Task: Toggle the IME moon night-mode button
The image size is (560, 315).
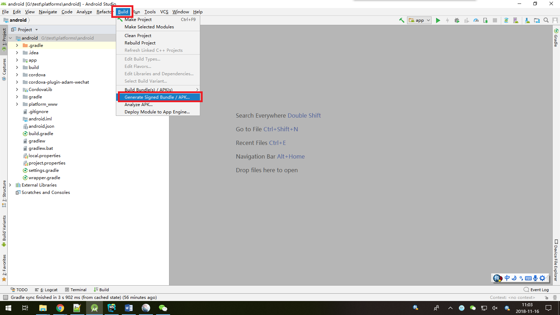Action: pyautogui.click(x=514, y=278)
